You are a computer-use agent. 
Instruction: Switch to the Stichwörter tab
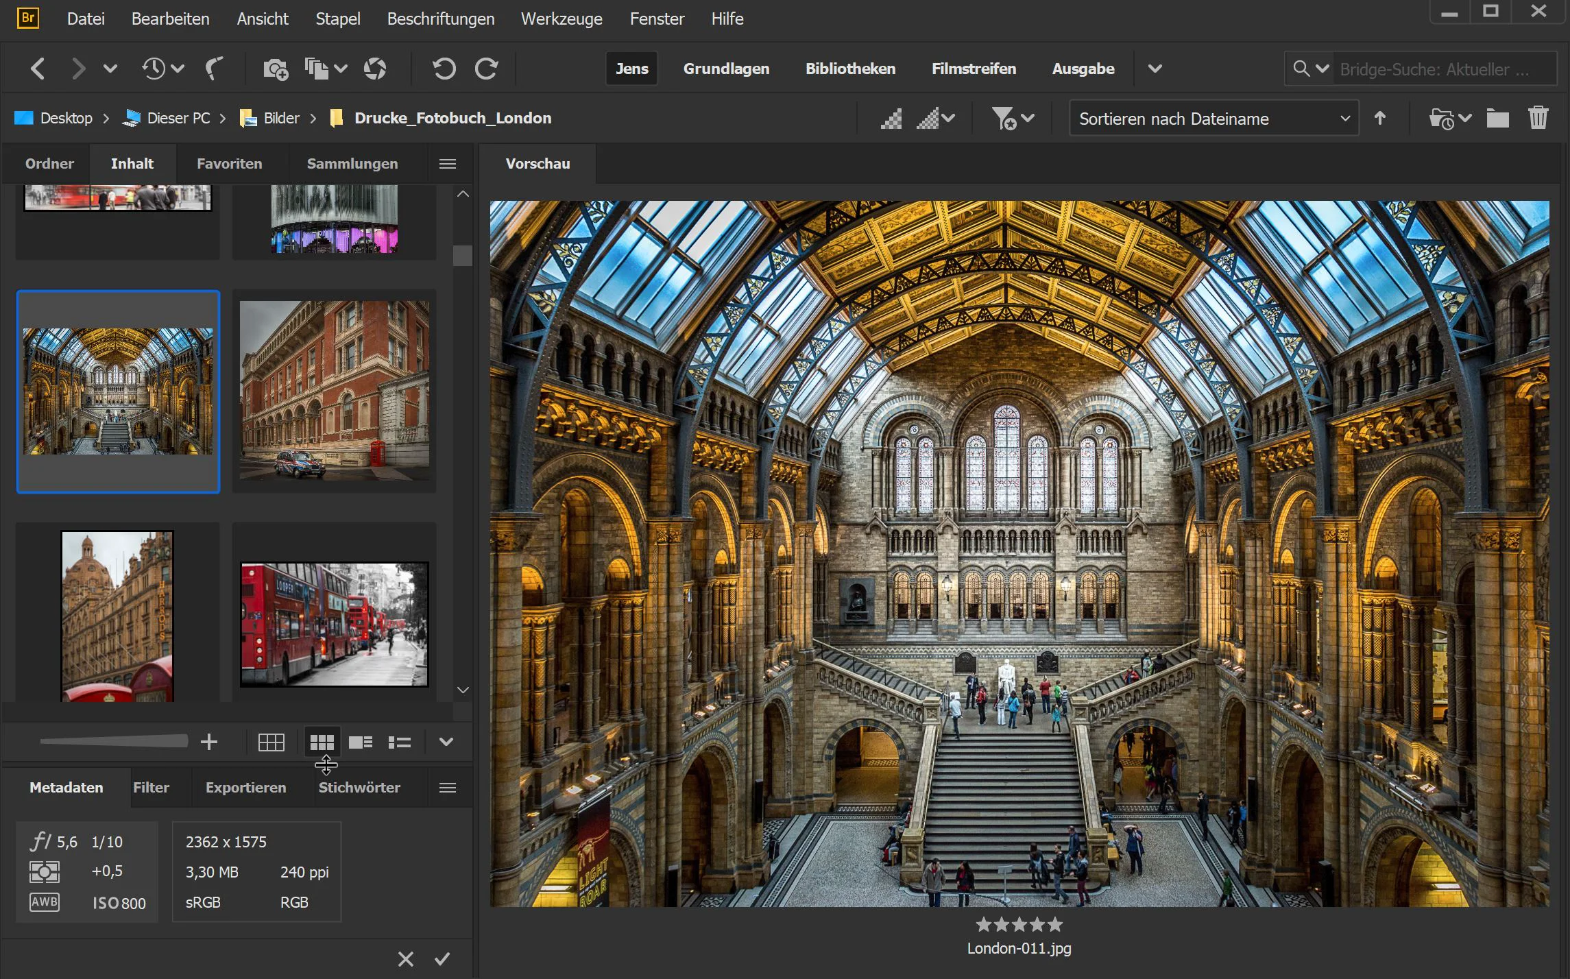coord(359,787)
